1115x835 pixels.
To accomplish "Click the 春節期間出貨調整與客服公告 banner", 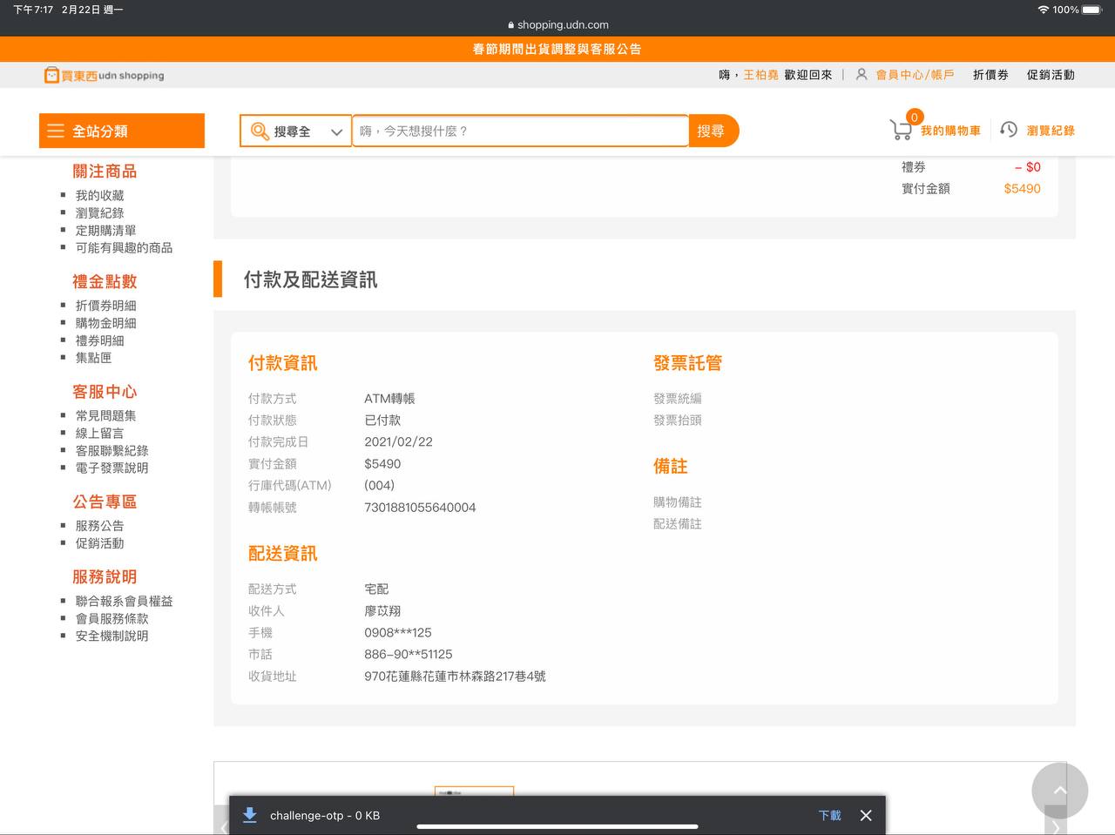I will click(x=557, y=49).
